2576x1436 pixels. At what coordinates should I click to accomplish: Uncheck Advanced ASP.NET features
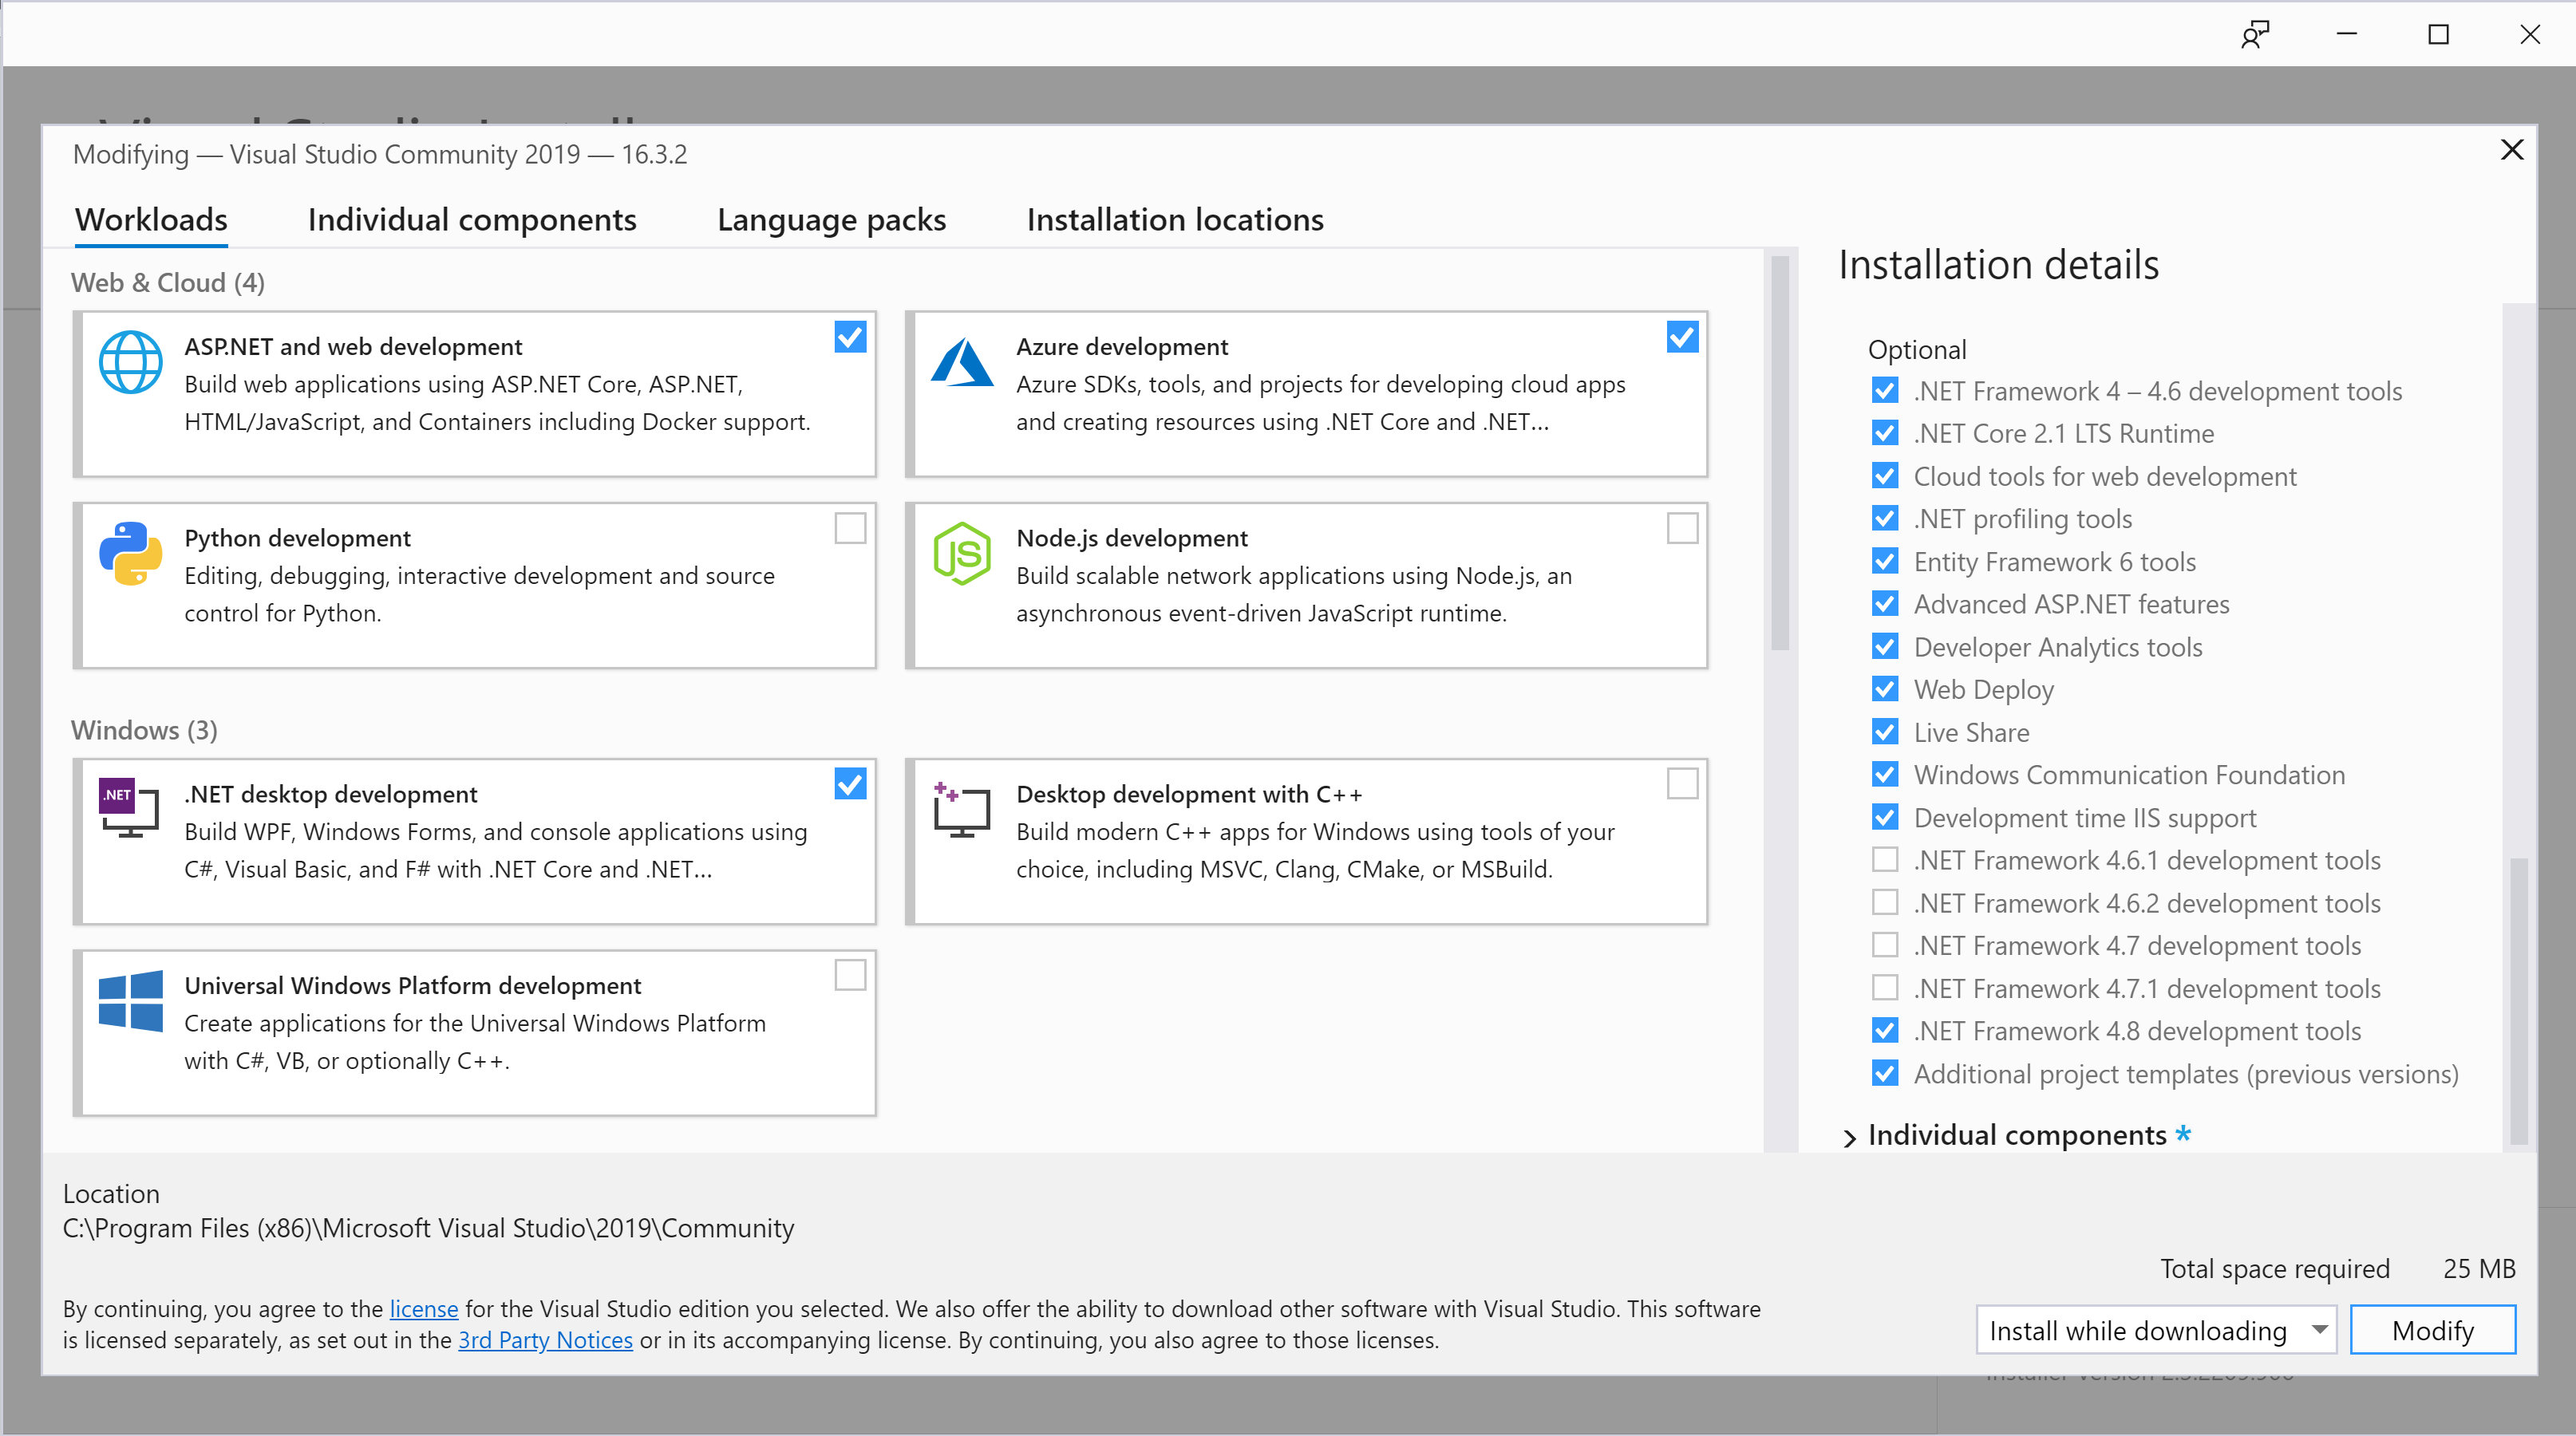1885,604
